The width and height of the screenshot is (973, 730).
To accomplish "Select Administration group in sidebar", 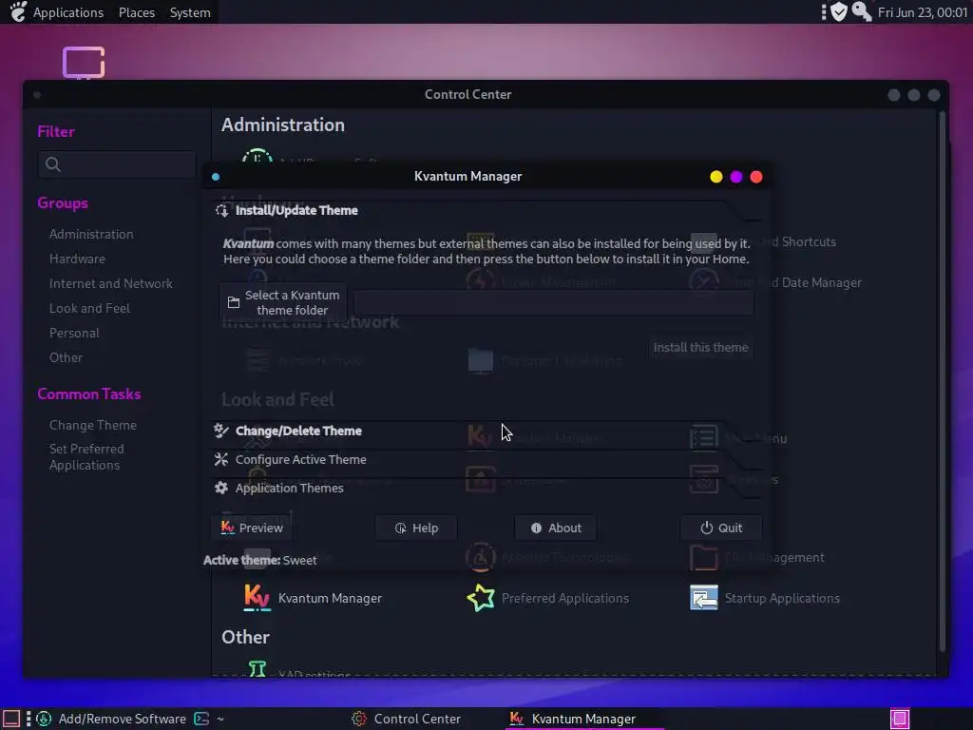I will coord(91,234).
